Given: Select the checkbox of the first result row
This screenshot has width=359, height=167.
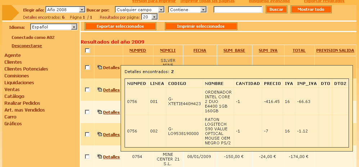Looking at the screenshot, I should [x=87, y=67].
